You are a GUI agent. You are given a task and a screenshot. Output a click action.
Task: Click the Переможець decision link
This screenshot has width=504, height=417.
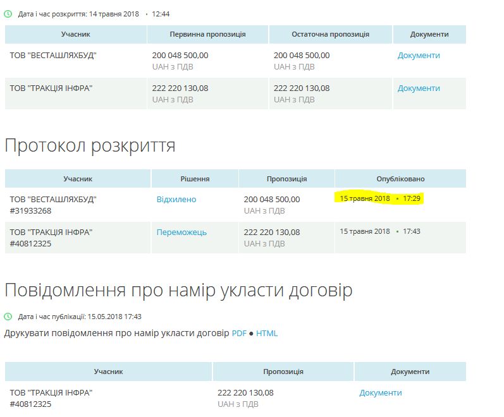click(x=181, y=233)
